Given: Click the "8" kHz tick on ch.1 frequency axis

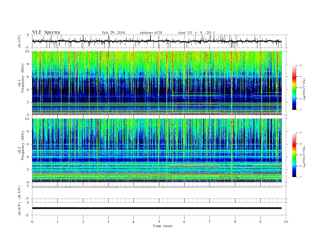Looking at the screenshot, I should pyautogui.click(x=28, y=64).
